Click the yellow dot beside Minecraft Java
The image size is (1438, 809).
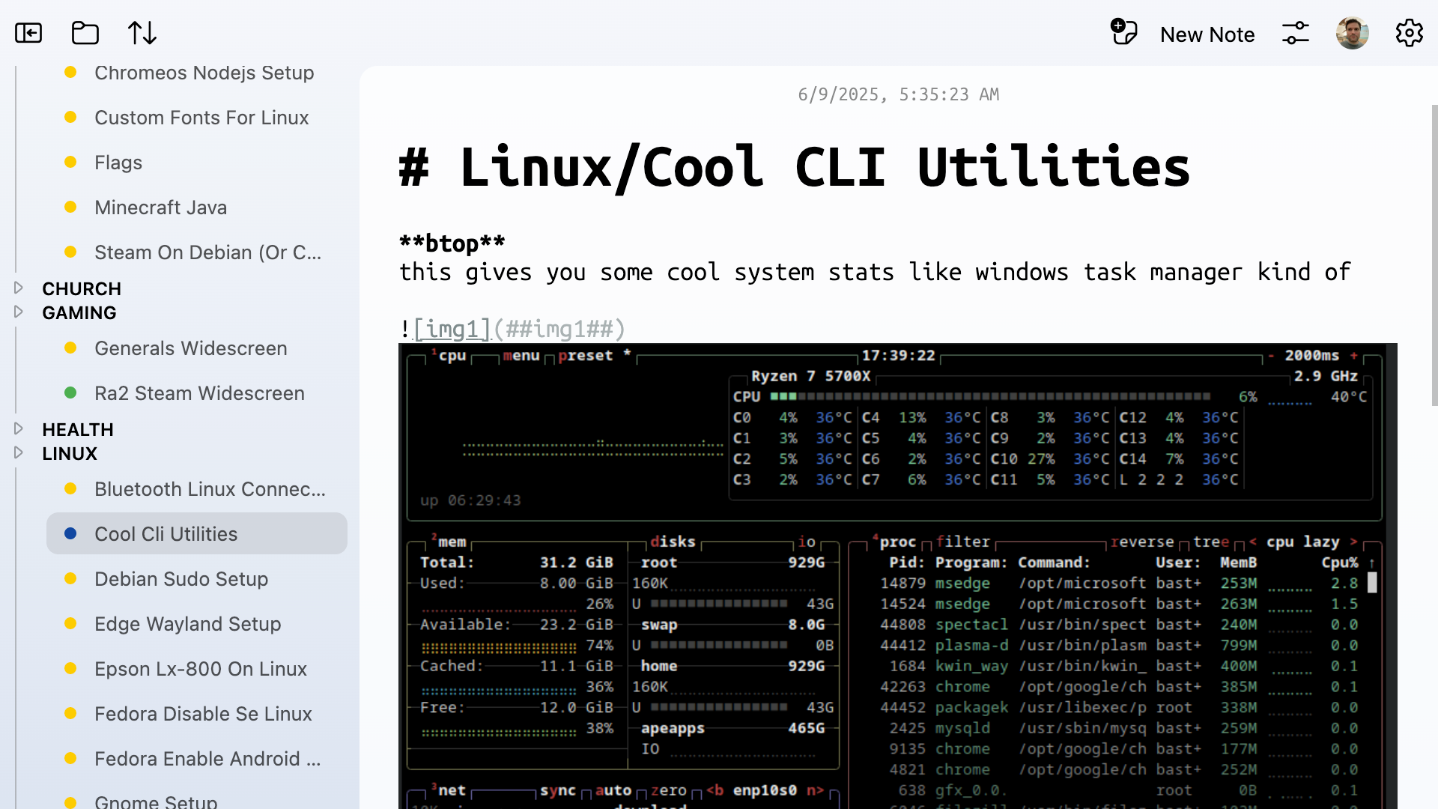[x=70, y=207]
